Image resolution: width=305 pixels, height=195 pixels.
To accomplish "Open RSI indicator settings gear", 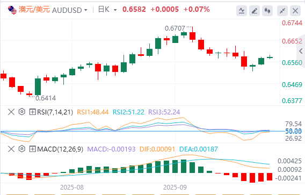I will tap(22, 112).
